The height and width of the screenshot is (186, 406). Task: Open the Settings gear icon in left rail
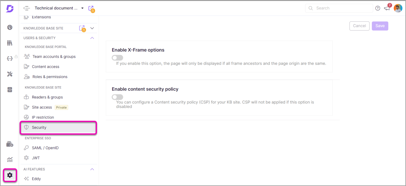point(10,175)
